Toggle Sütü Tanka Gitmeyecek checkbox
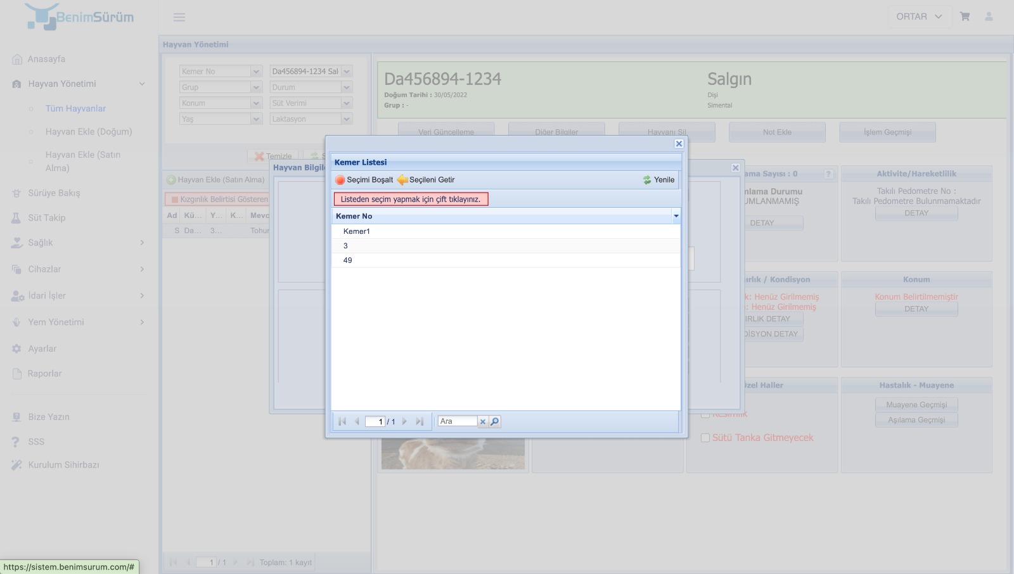The image size is (1014, 574). tap(705, 438)
